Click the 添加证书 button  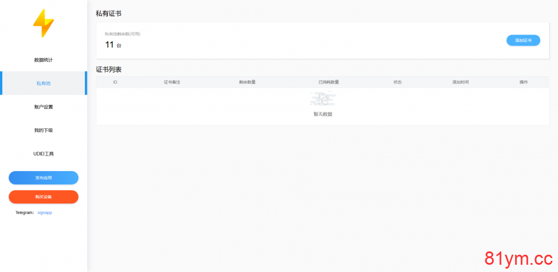pyautogui.click(x=523, y=41)
